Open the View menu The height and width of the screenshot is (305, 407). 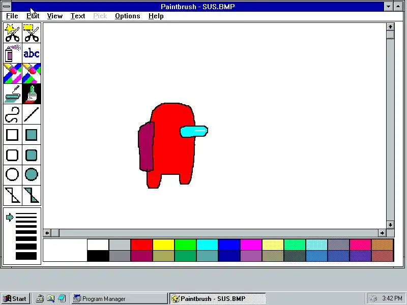55,16
